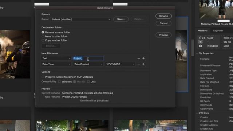Add a row after Date Time row
Viewport: 233px width, 131px height.
click(x=143, y=64)
